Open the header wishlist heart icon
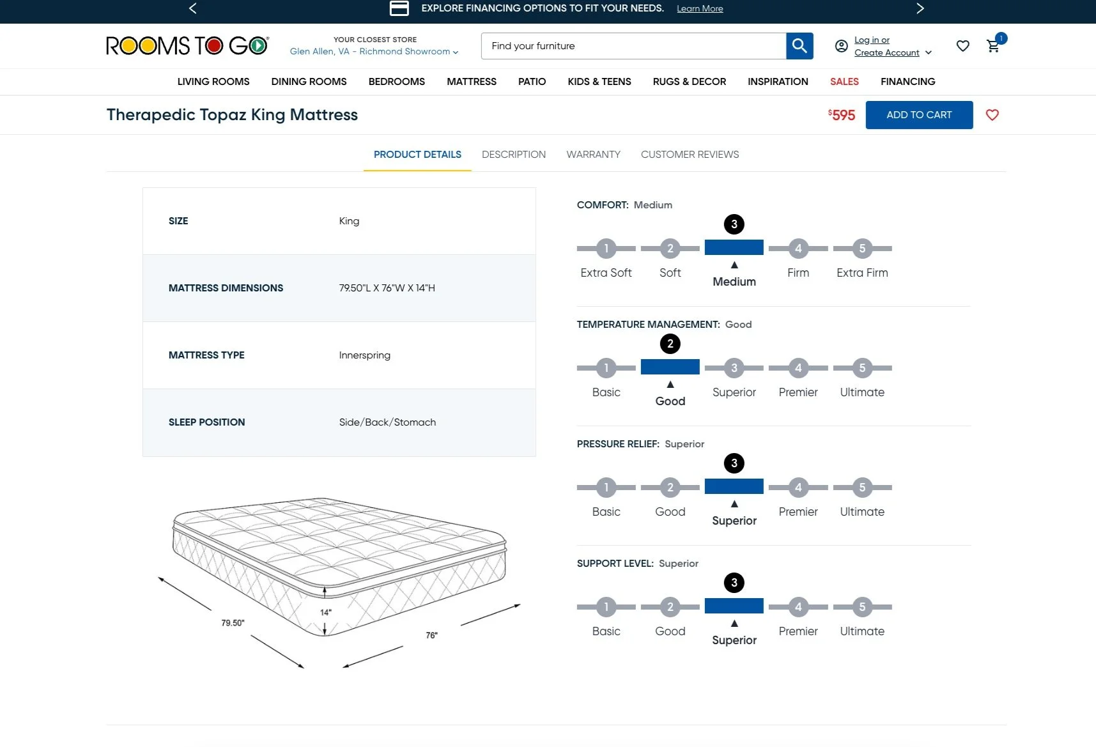Screen dimensions: 1096x747 pos(963,46)
